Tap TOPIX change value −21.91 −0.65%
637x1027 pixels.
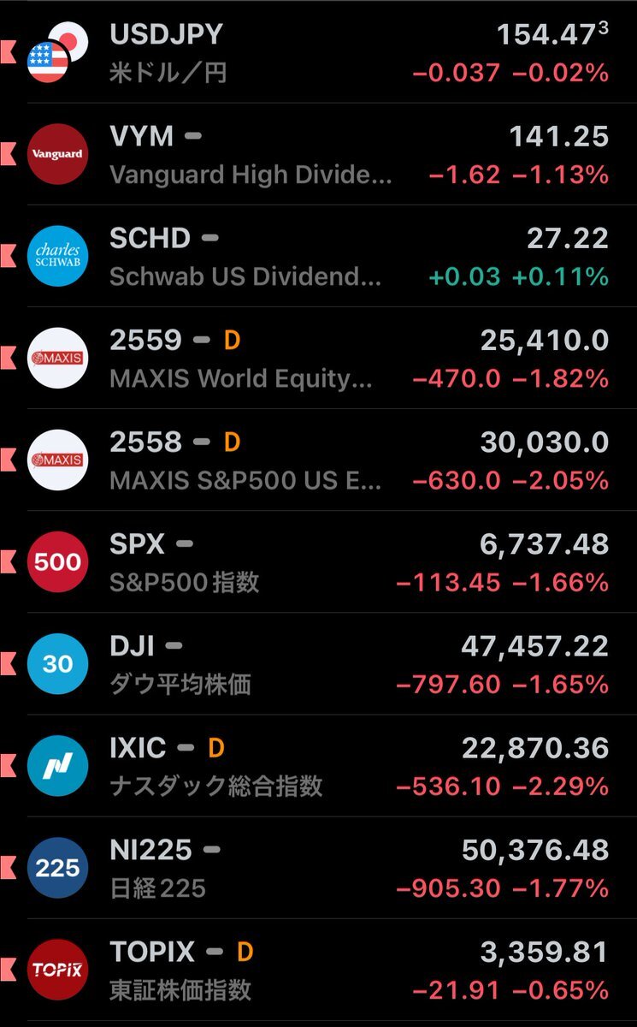click(510, 990)
